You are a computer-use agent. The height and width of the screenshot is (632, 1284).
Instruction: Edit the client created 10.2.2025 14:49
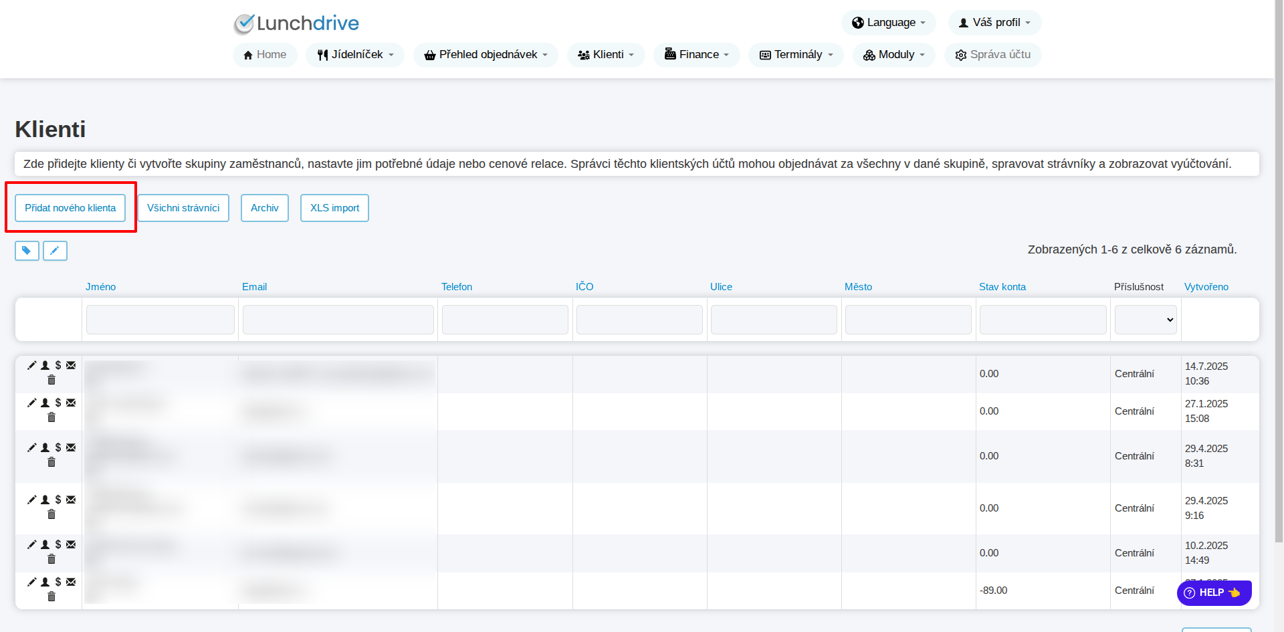pyautogui.click(x=31, y=544)
